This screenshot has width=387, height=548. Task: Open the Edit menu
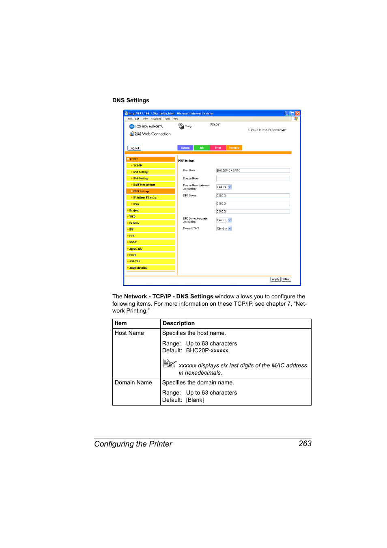click(137, 119)
